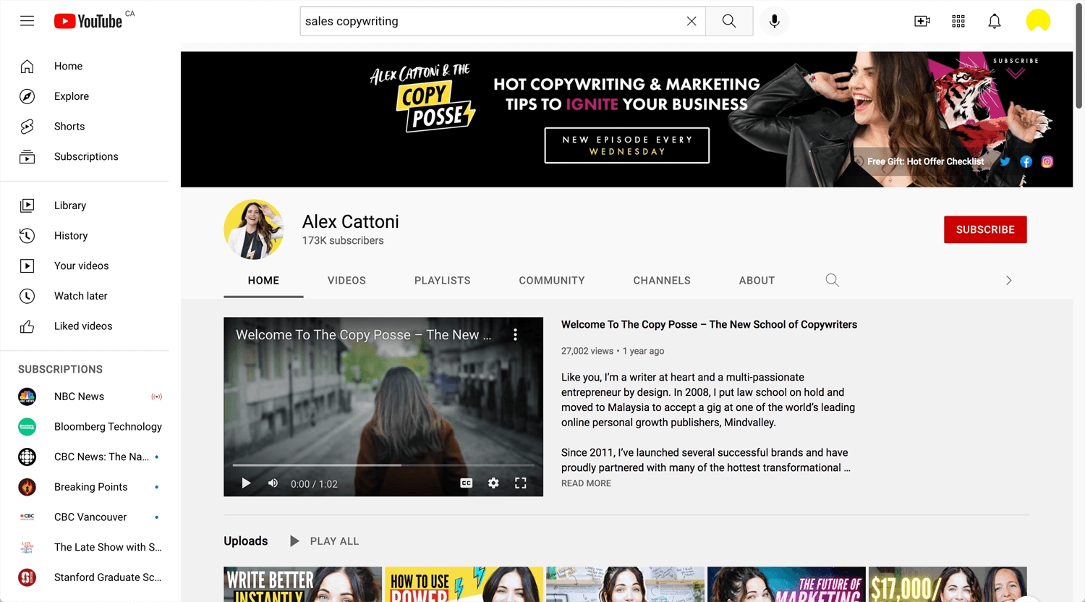Open the HOW TO USE POWER video thumbnail
1085x602 pixels.
tap(464, 585)
